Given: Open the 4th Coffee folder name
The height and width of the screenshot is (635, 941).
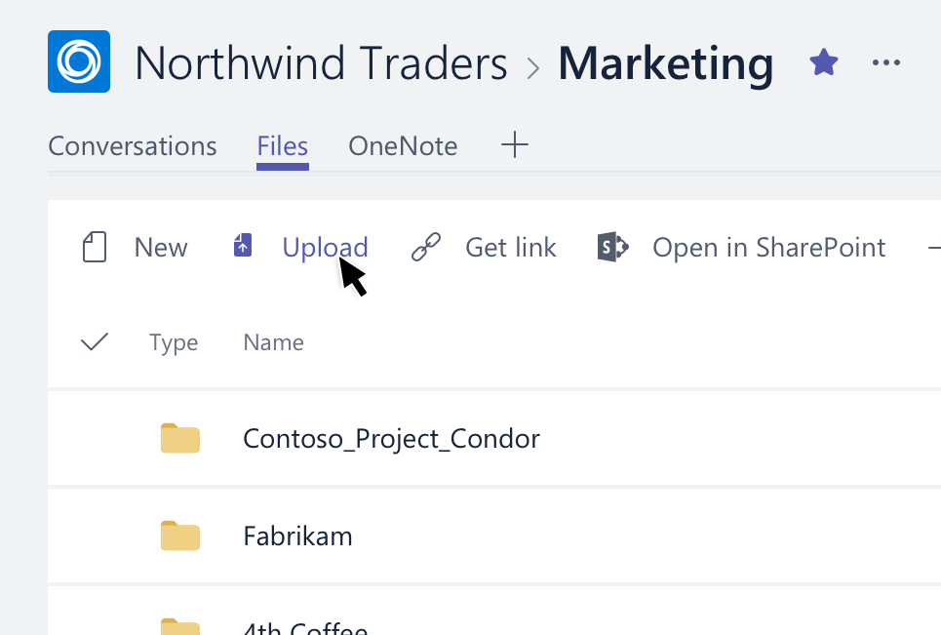Looking at the screenshot, I should click(305, 628).
